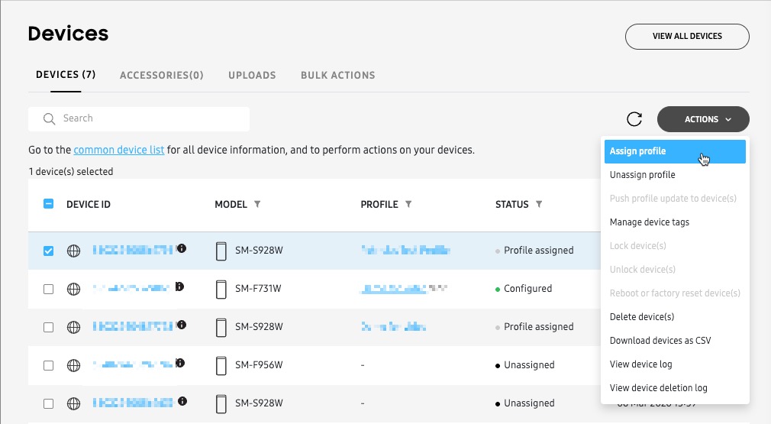The height and width of the screenshot is (424, 771).
Task: Focus the Search input field
Action: pyautogui.click(x=139, y=119)
